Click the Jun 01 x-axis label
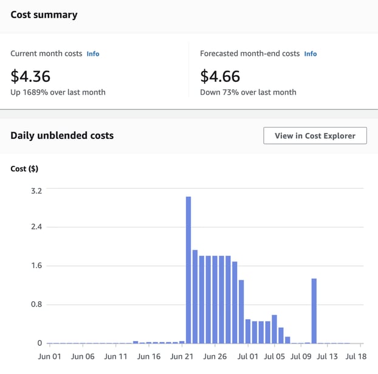Viewport: 378px width, 374px height. (50, 356)
